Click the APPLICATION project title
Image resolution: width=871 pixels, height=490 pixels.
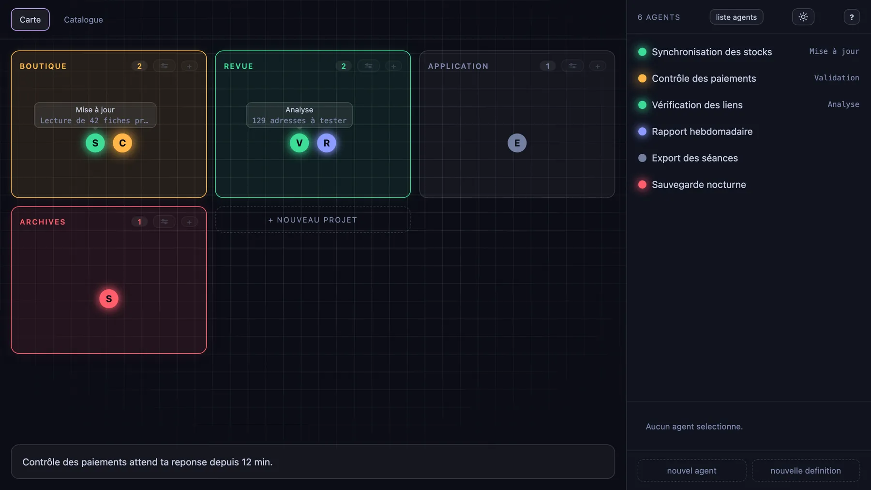coord(458,66)
